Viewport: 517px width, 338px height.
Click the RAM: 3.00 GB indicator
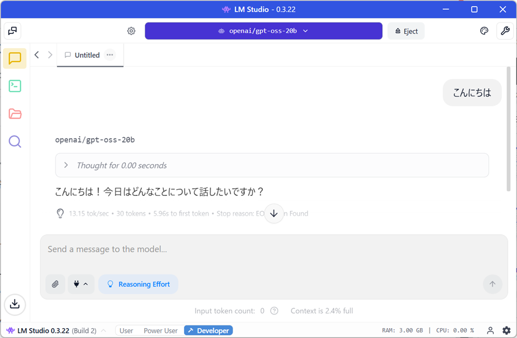click(x=402, y=330)
